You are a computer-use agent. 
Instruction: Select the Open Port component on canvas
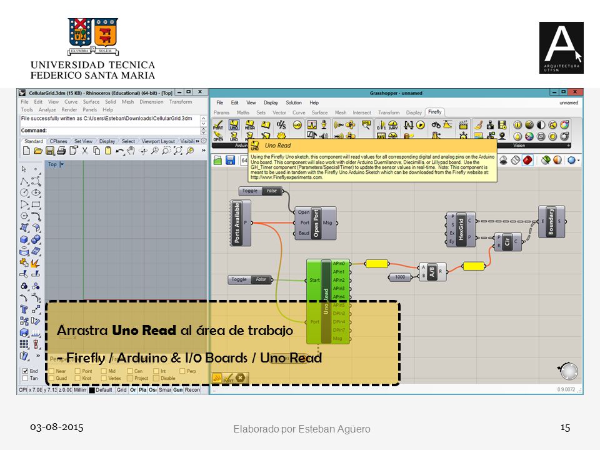pos(316,224)
